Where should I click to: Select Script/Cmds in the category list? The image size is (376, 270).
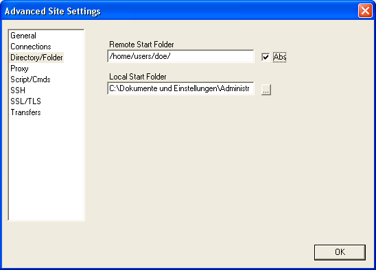30,79
